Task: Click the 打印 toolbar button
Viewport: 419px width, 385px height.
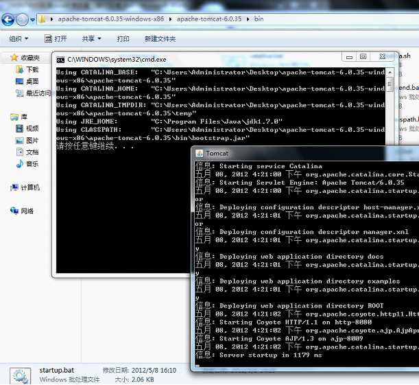Action: tap(123, 39)
